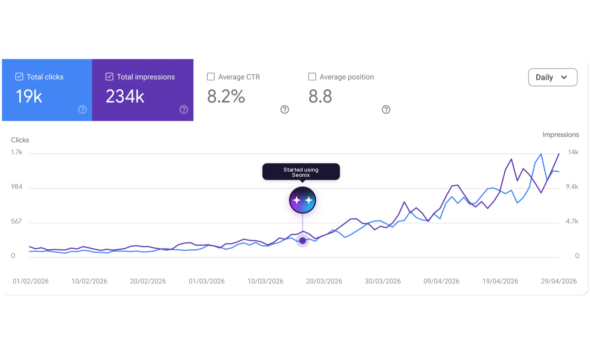Click the 19k total clicks value
590x354 pixels.
pyautogui.click(x=29, y=97)
